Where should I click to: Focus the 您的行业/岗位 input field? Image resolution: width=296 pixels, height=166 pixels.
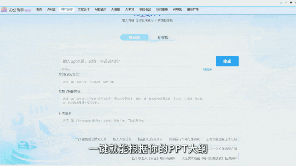pyautogui.click(x=135, y=82)
